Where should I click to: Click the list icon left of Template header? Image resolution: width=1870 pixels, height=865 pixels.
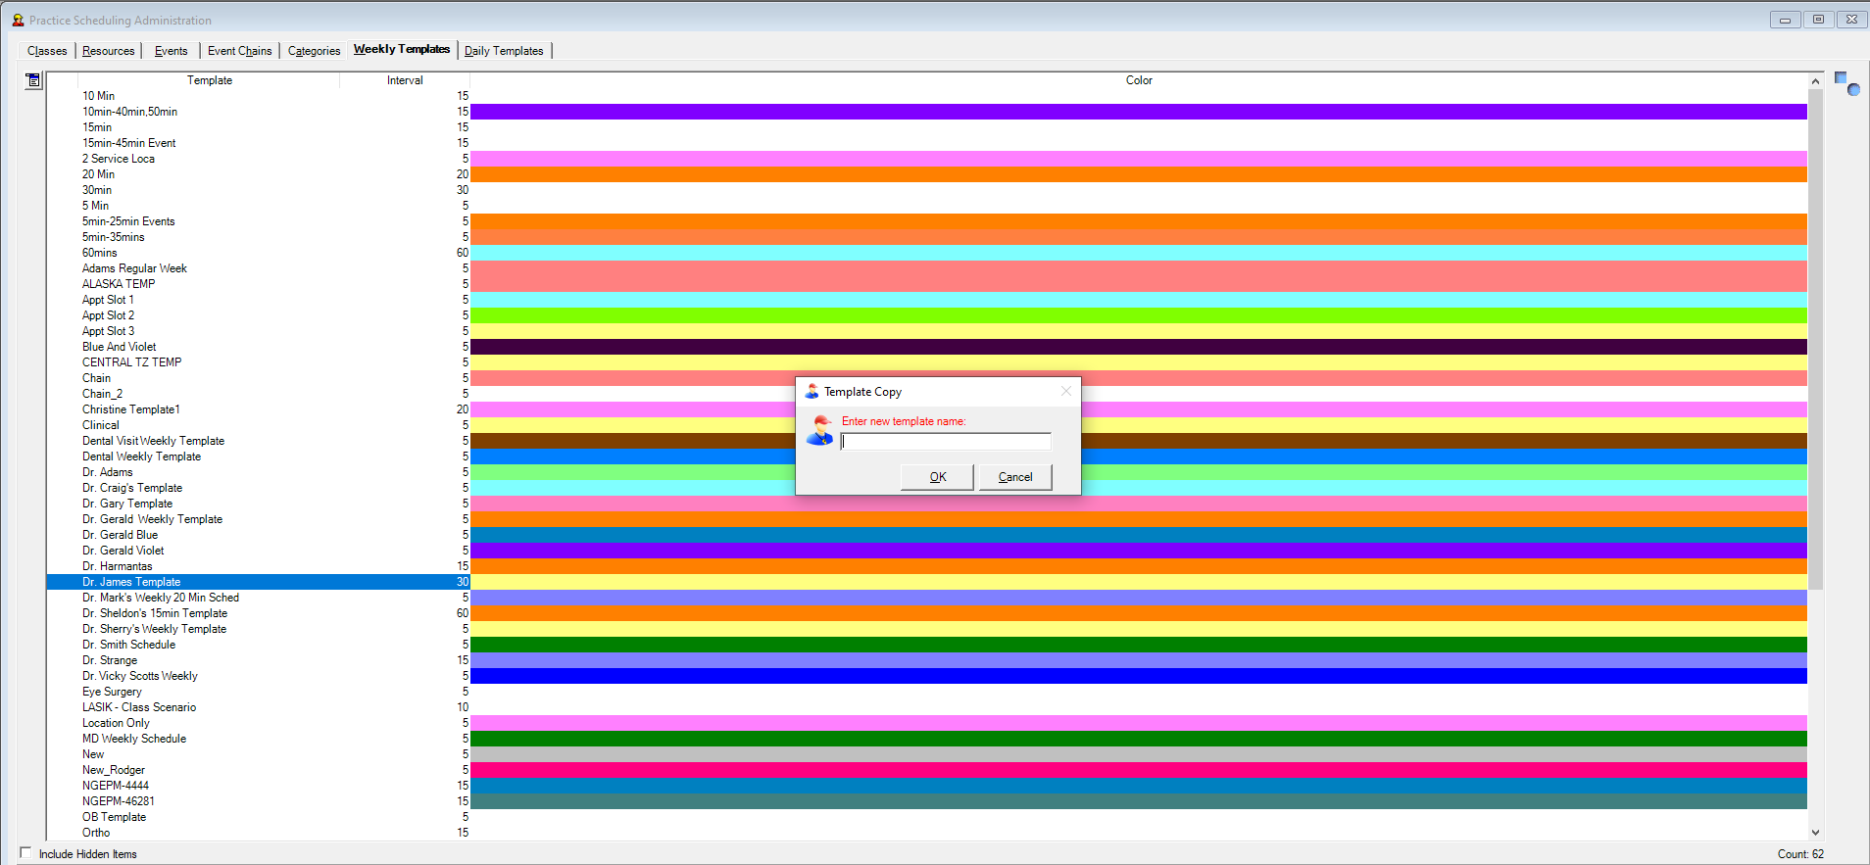(x=33, y=80)
